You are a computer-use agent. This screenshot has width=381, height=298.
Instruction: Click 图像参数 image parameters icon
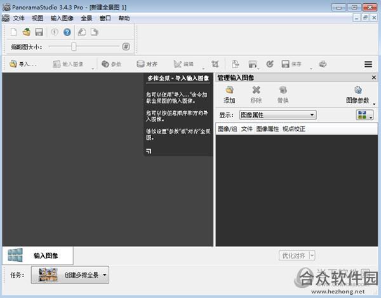(358, 95)
